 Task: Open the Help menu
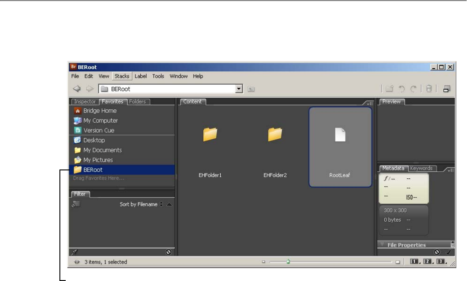(198, 76)
